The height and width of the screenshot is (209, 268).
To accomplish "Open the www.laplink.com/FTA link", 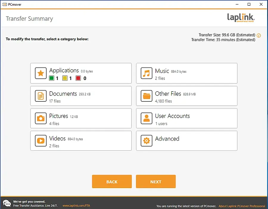I will coord(76,206).
